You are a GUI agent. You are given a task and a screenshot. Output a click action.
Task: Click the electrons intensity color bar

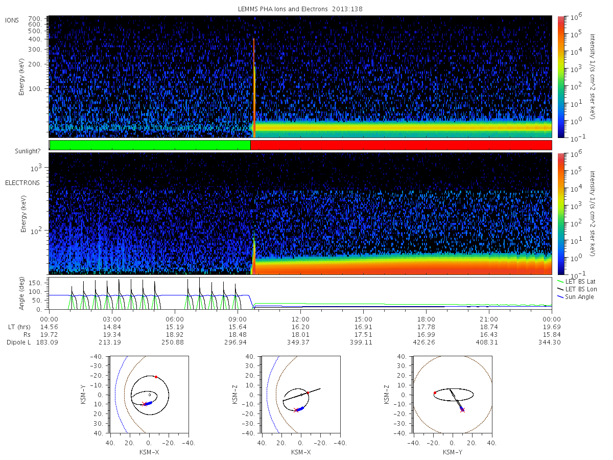(560, 213)
